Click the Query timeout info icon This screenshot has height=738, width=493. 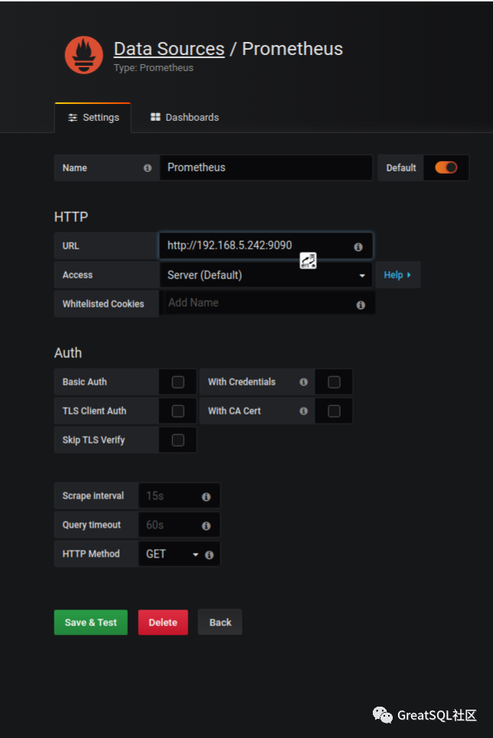[x=206, y=525]
